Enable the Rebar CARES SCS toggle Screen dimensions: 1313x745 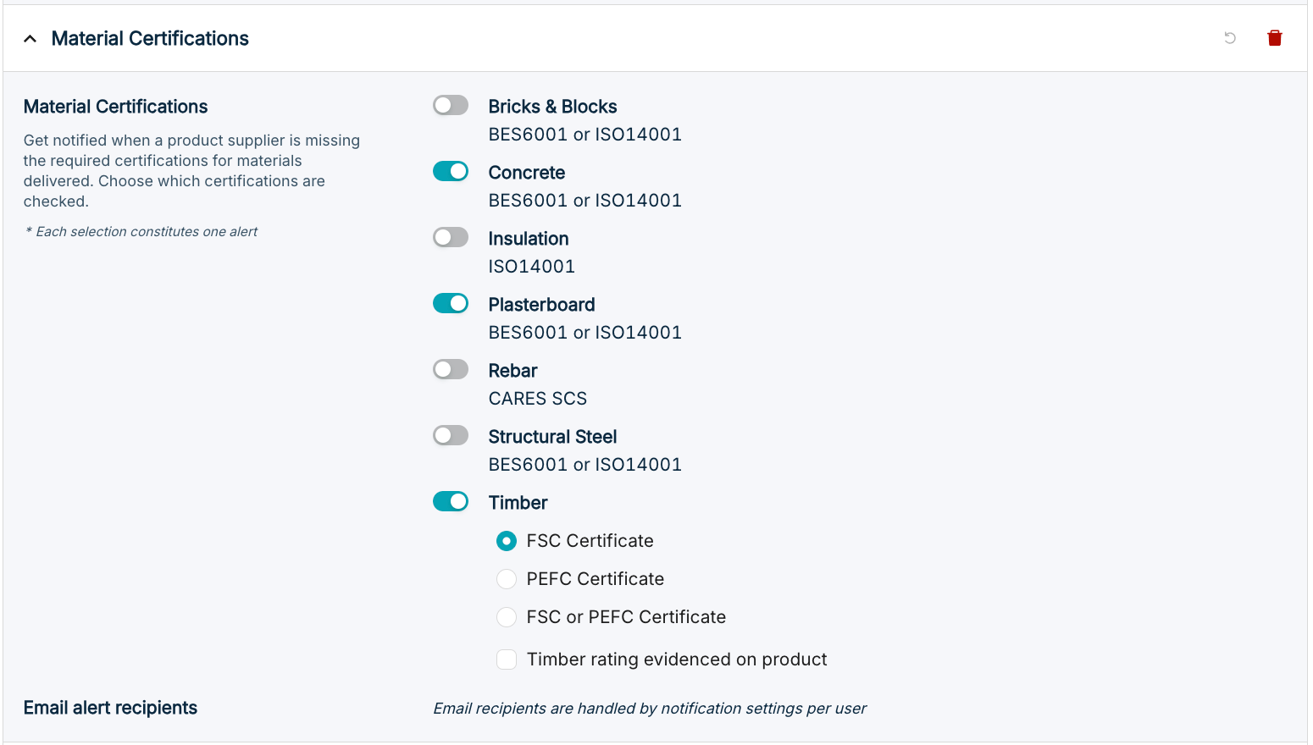tap(451, 369)
